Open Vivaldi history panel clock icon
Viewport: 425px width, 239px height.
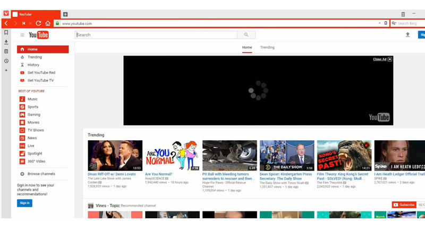6,61
